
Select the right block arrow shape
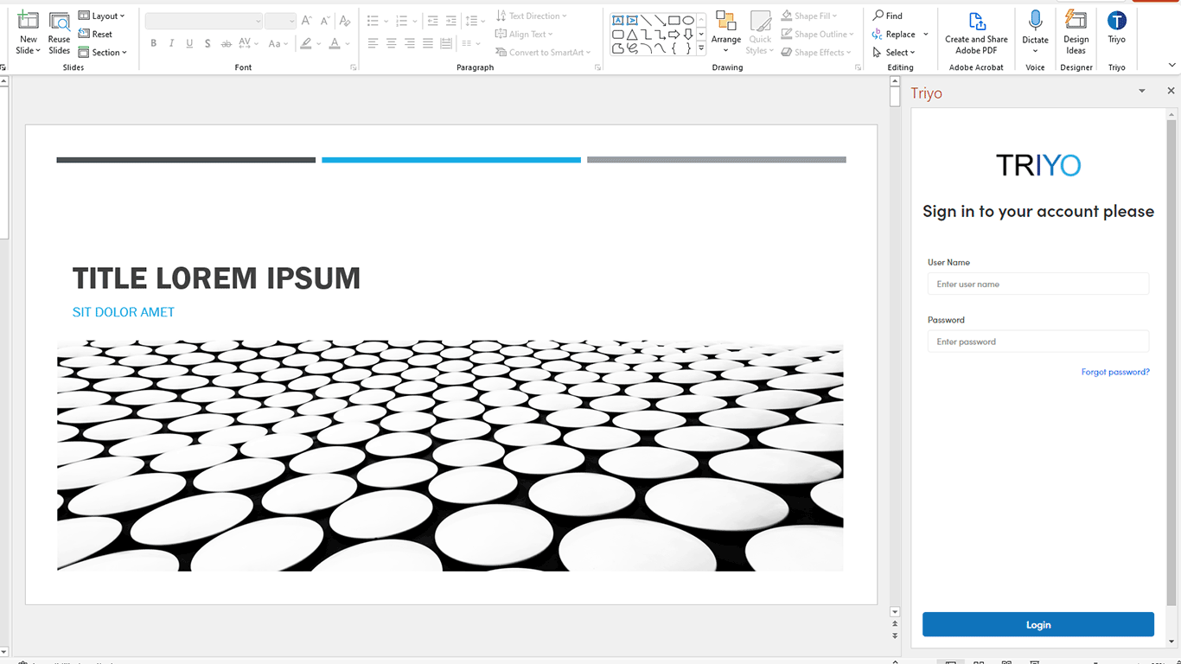[x=673, y=35]
